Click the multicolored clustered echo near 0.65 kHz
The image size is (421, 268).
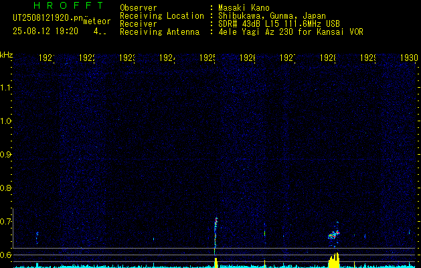click(334, 234)
